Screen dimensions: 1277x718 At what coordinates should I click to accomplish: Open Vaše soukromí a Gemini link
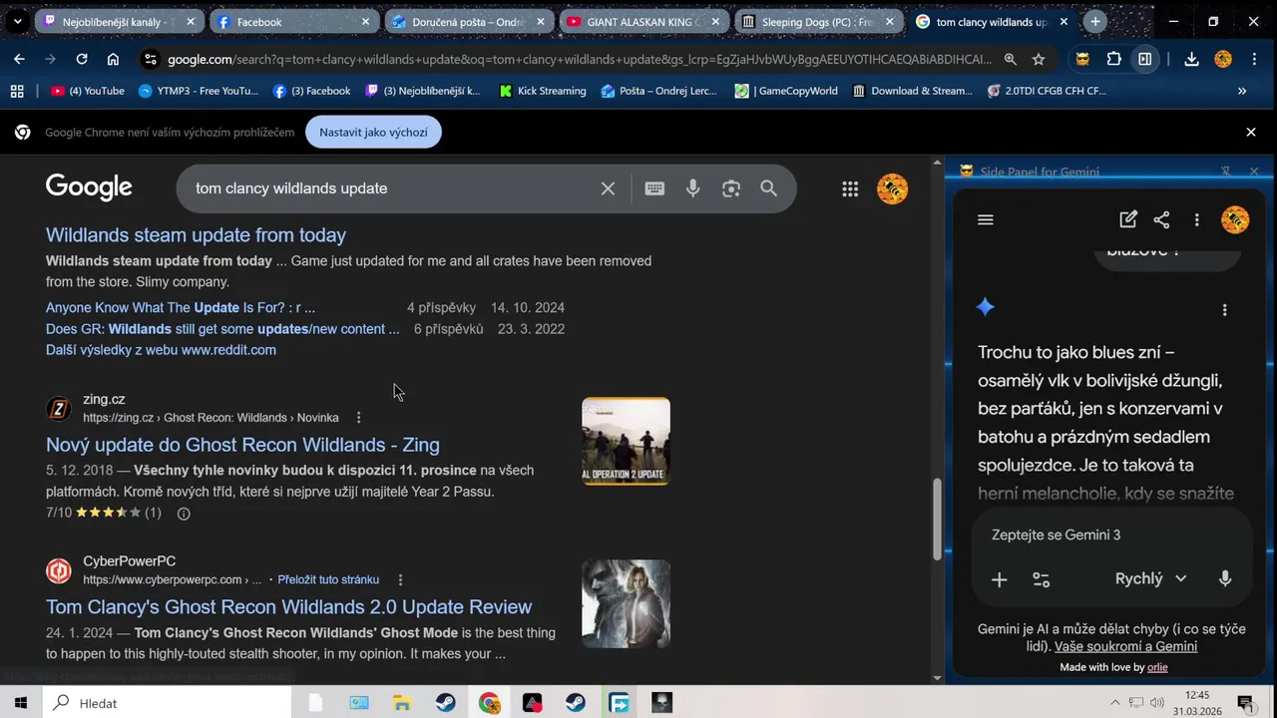click(1125, 646)
